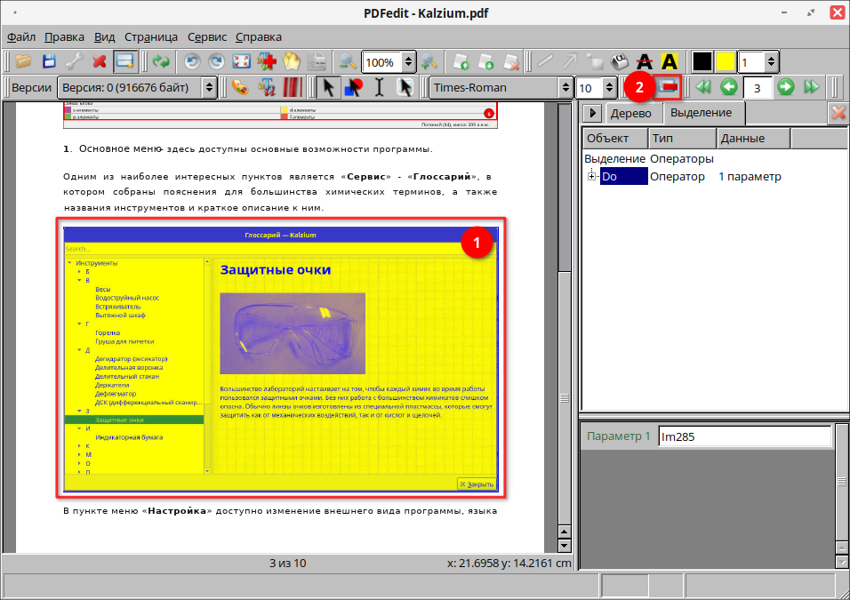Open the Times-Roman font dropdown
This screenshot has height=600, width=850.
[x=501, y=87]
